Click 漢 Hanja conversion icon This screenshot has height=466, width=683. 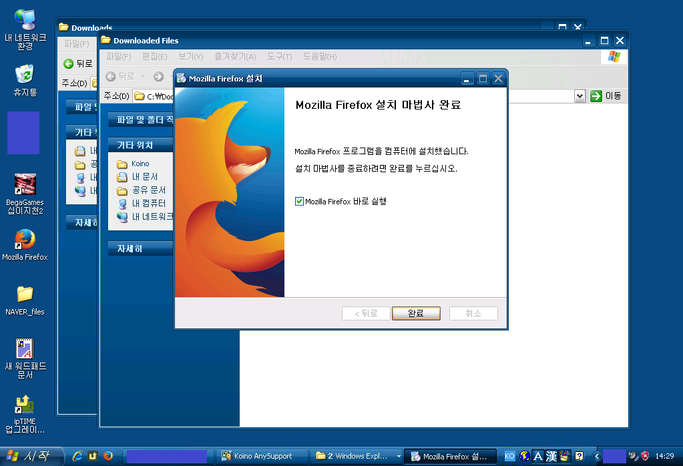point(551,456)
